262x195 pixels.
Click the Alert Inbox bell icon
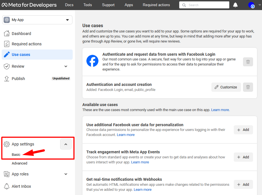click(7, 186)
